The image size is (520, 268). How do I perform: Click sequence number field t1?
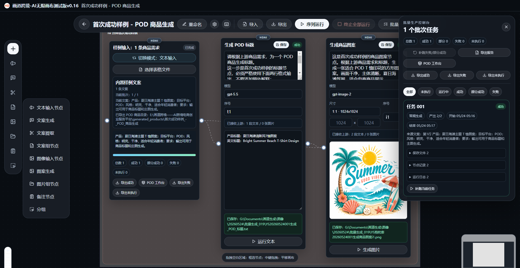(263, 112)
